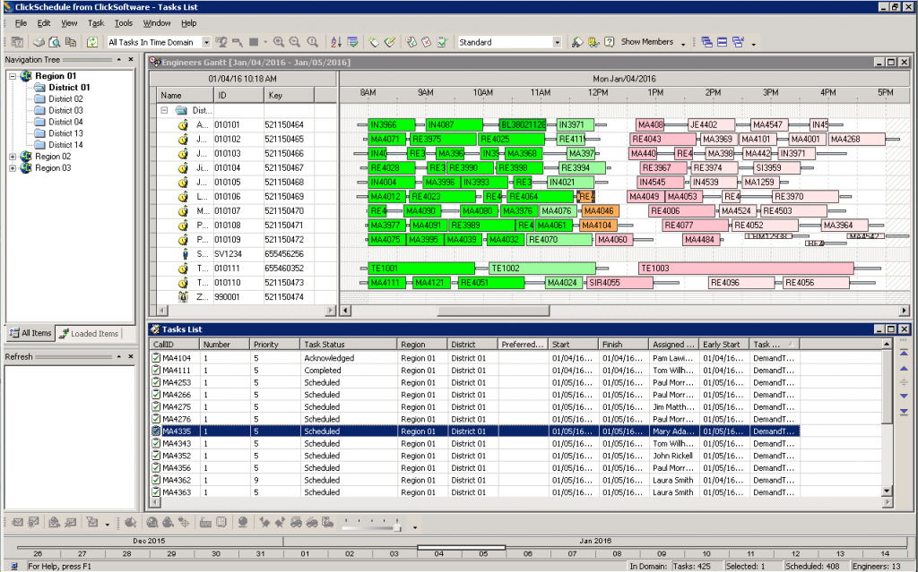Click the yellow notepad icon beside paint bucket
This screenshot has height=572, width=918.
[x=593, y=42]
